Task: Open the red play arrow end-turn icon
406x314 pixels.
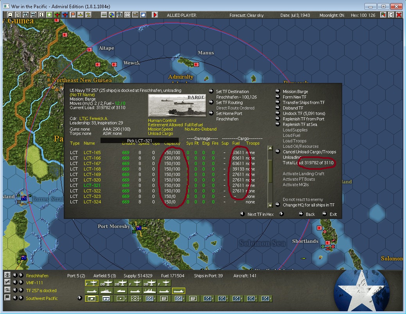Action: (155, 15)
